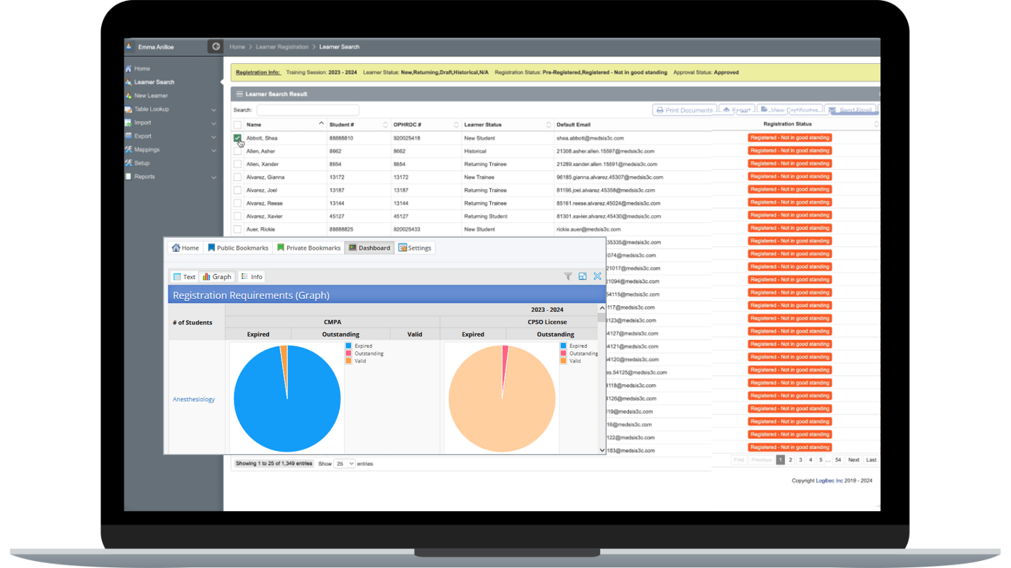1011x568 pixels.
Task: Check the Allen, Asher row checkbox
Action: [237, 150]
